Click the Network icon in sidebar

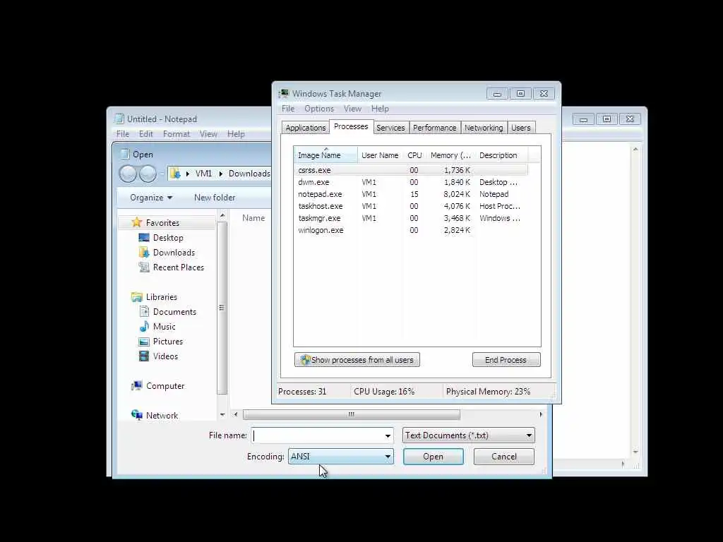pyautogui.click(x=136, y=415)
